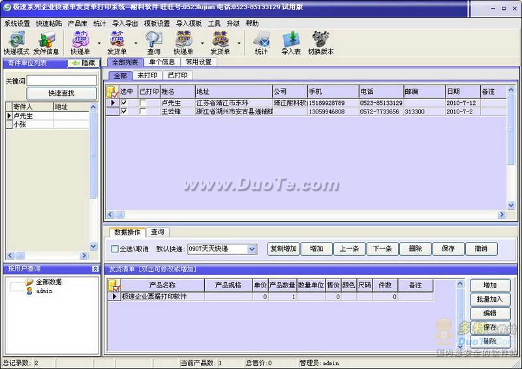522x369 pixels.
Task: Open the 帮助 menu
Action: point(252,23)
